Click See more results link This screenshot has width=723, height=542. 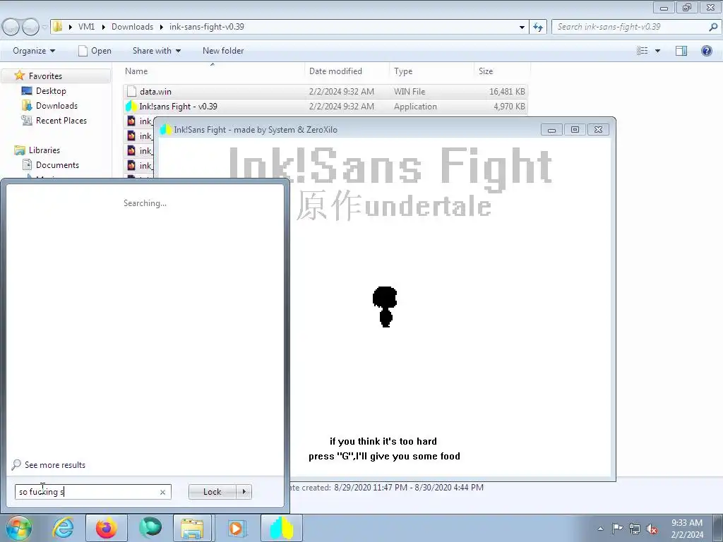[x=55, y=465]
